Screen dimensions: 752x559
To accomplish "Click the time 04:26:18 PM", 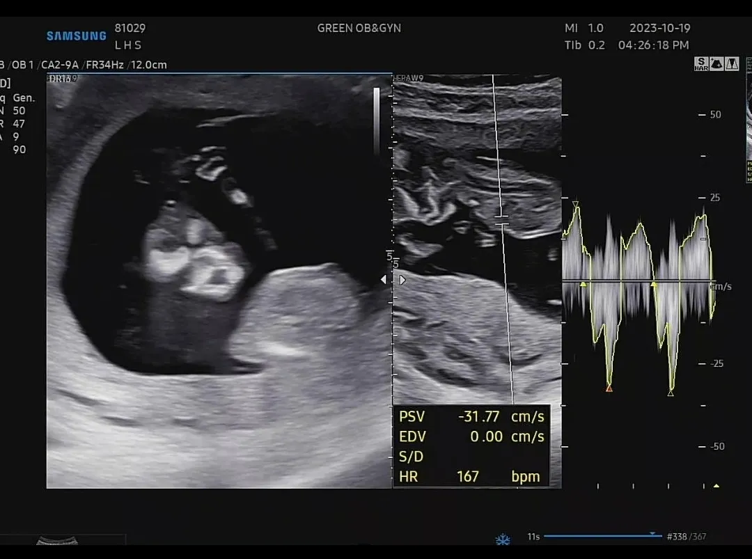I will tap(654, 45).
